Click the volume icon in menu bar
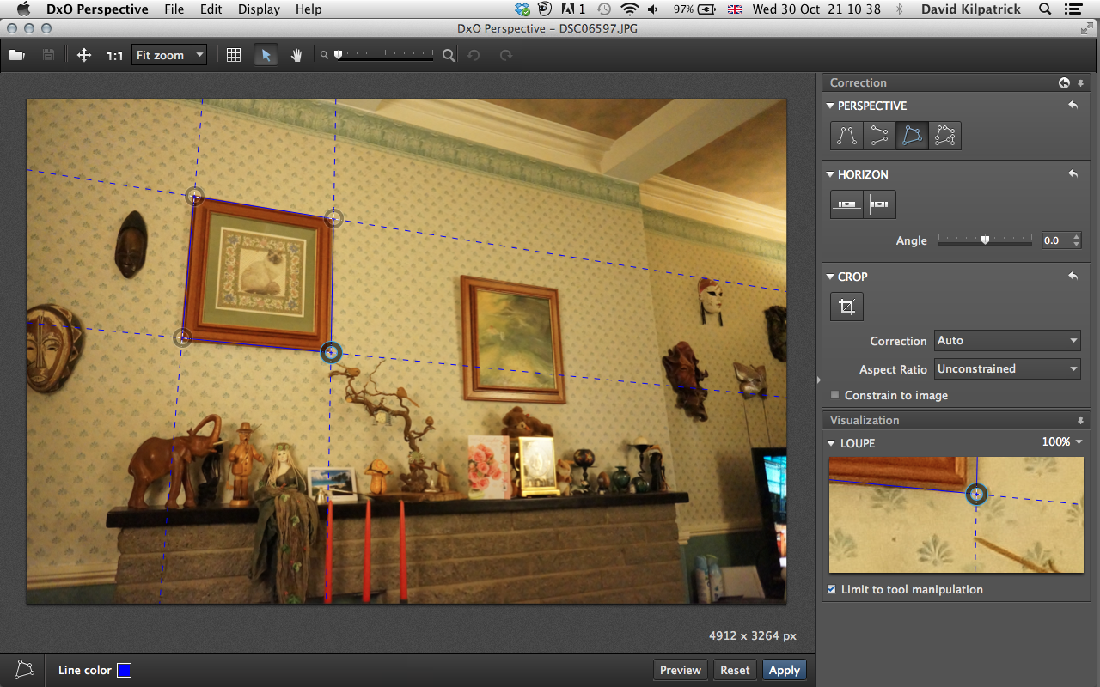This screenshot has width=1100, height=687. coord(653,9)
